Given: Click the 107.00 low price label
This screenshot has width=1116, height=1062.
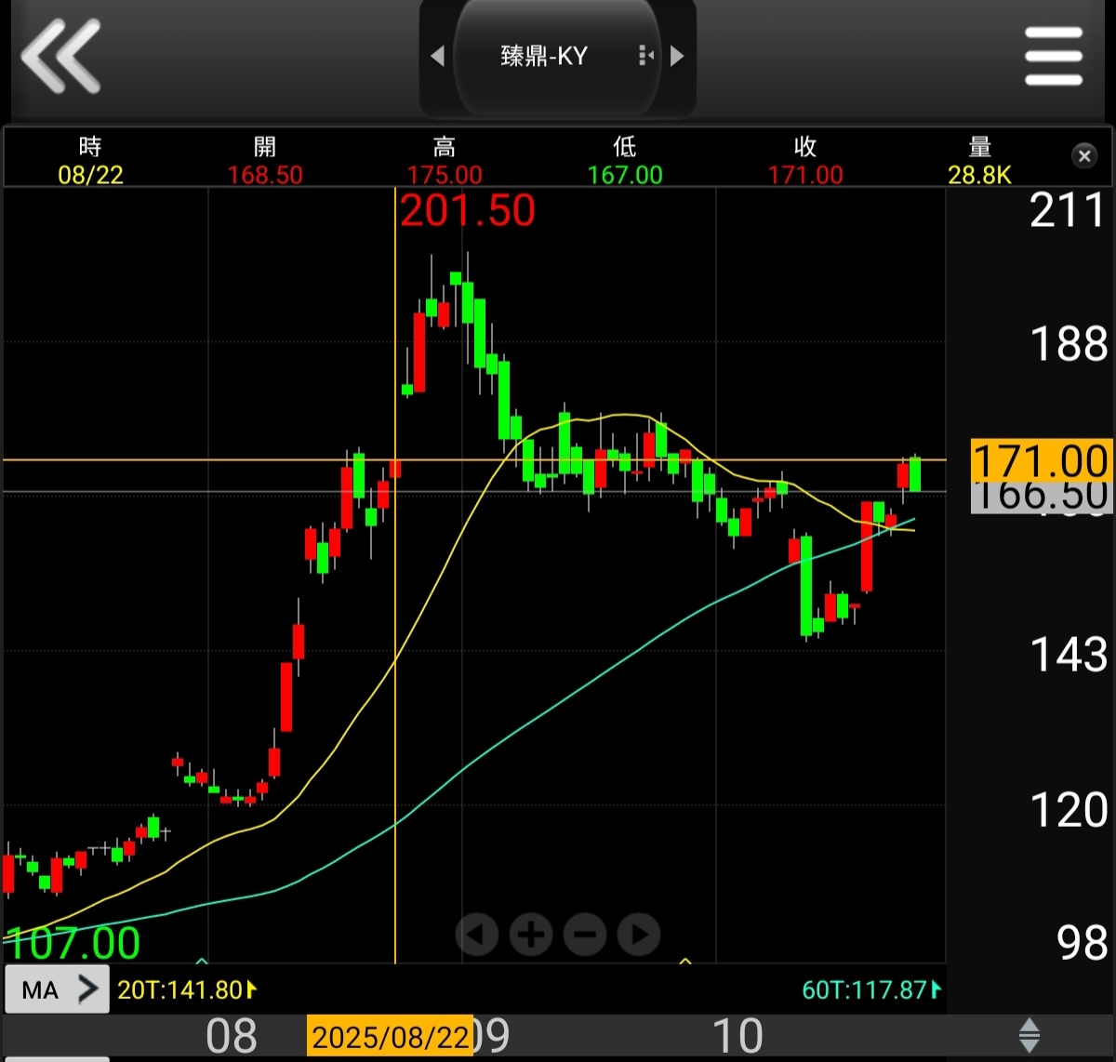Looking at the screenshot, I should coord(73,943).
